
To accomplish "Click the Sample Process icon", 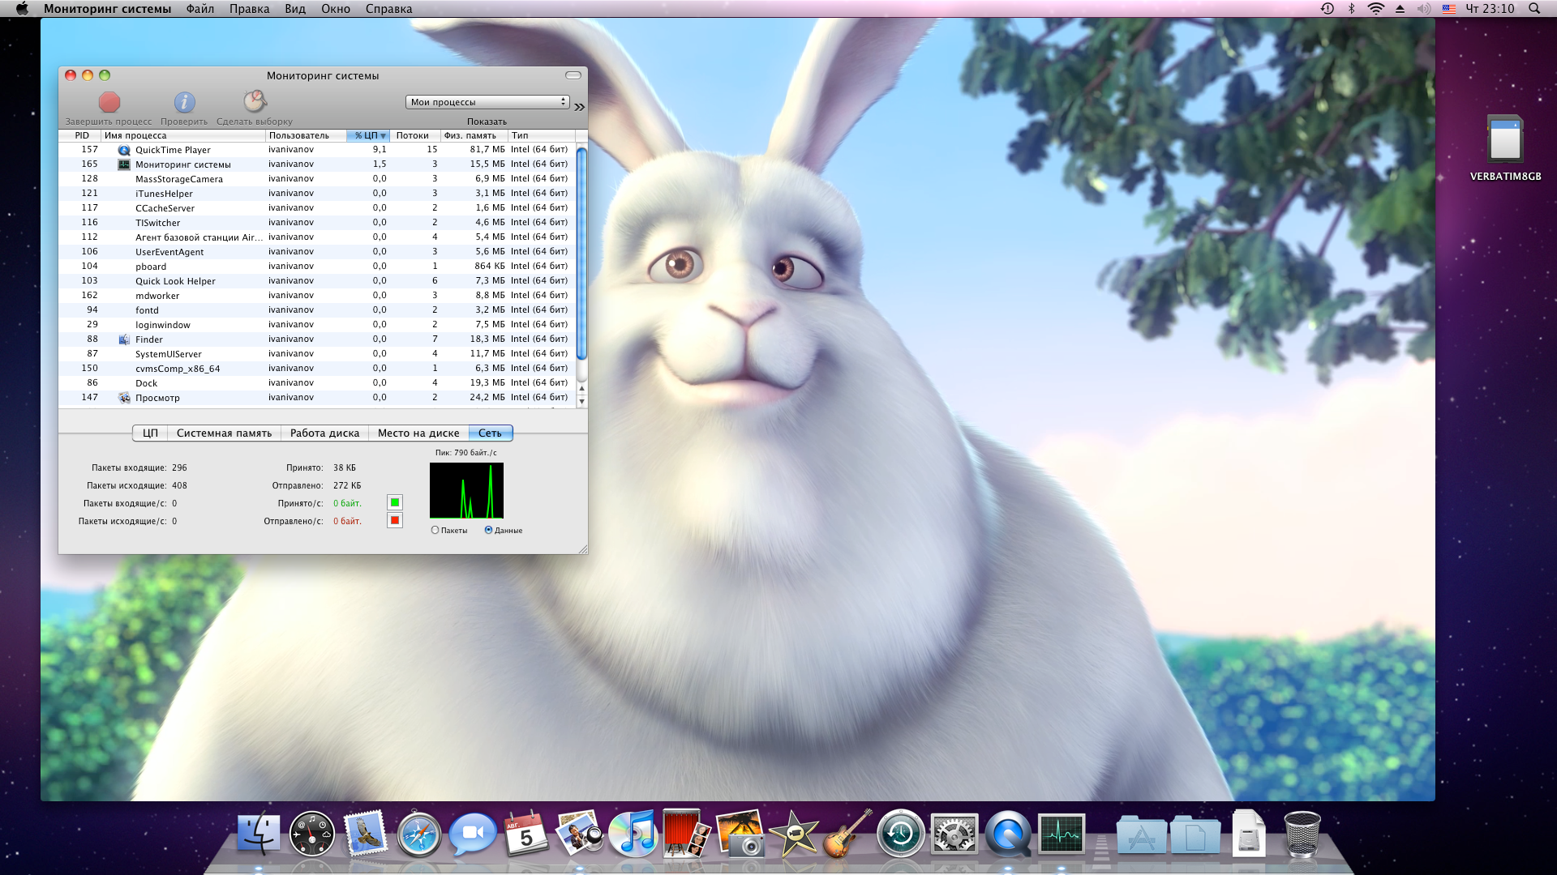I will 255,102.
